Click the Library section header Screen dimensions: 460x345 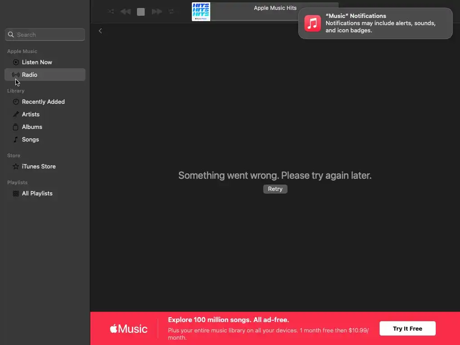16,91
